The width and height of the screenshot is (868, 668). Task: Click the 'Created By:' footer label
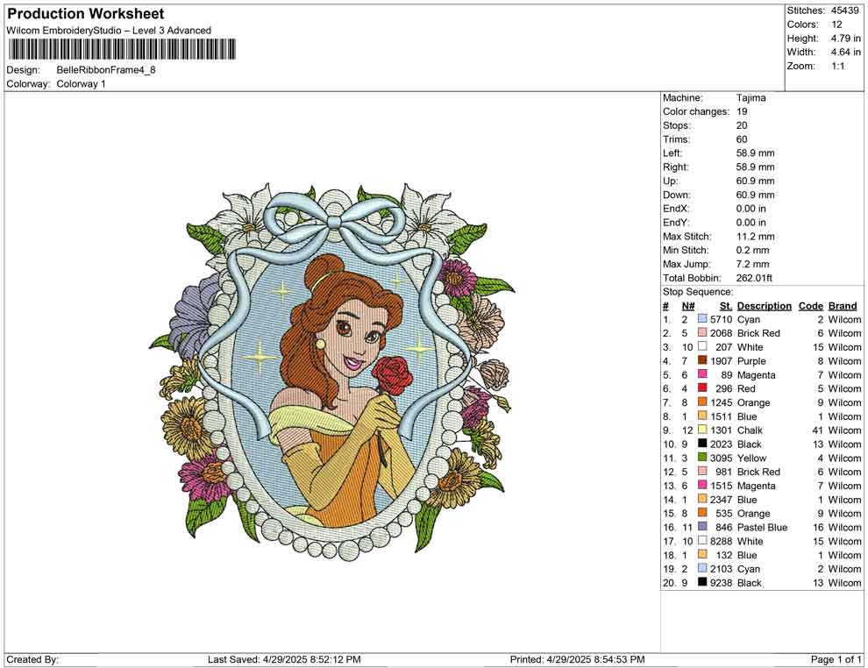[32, 659]
